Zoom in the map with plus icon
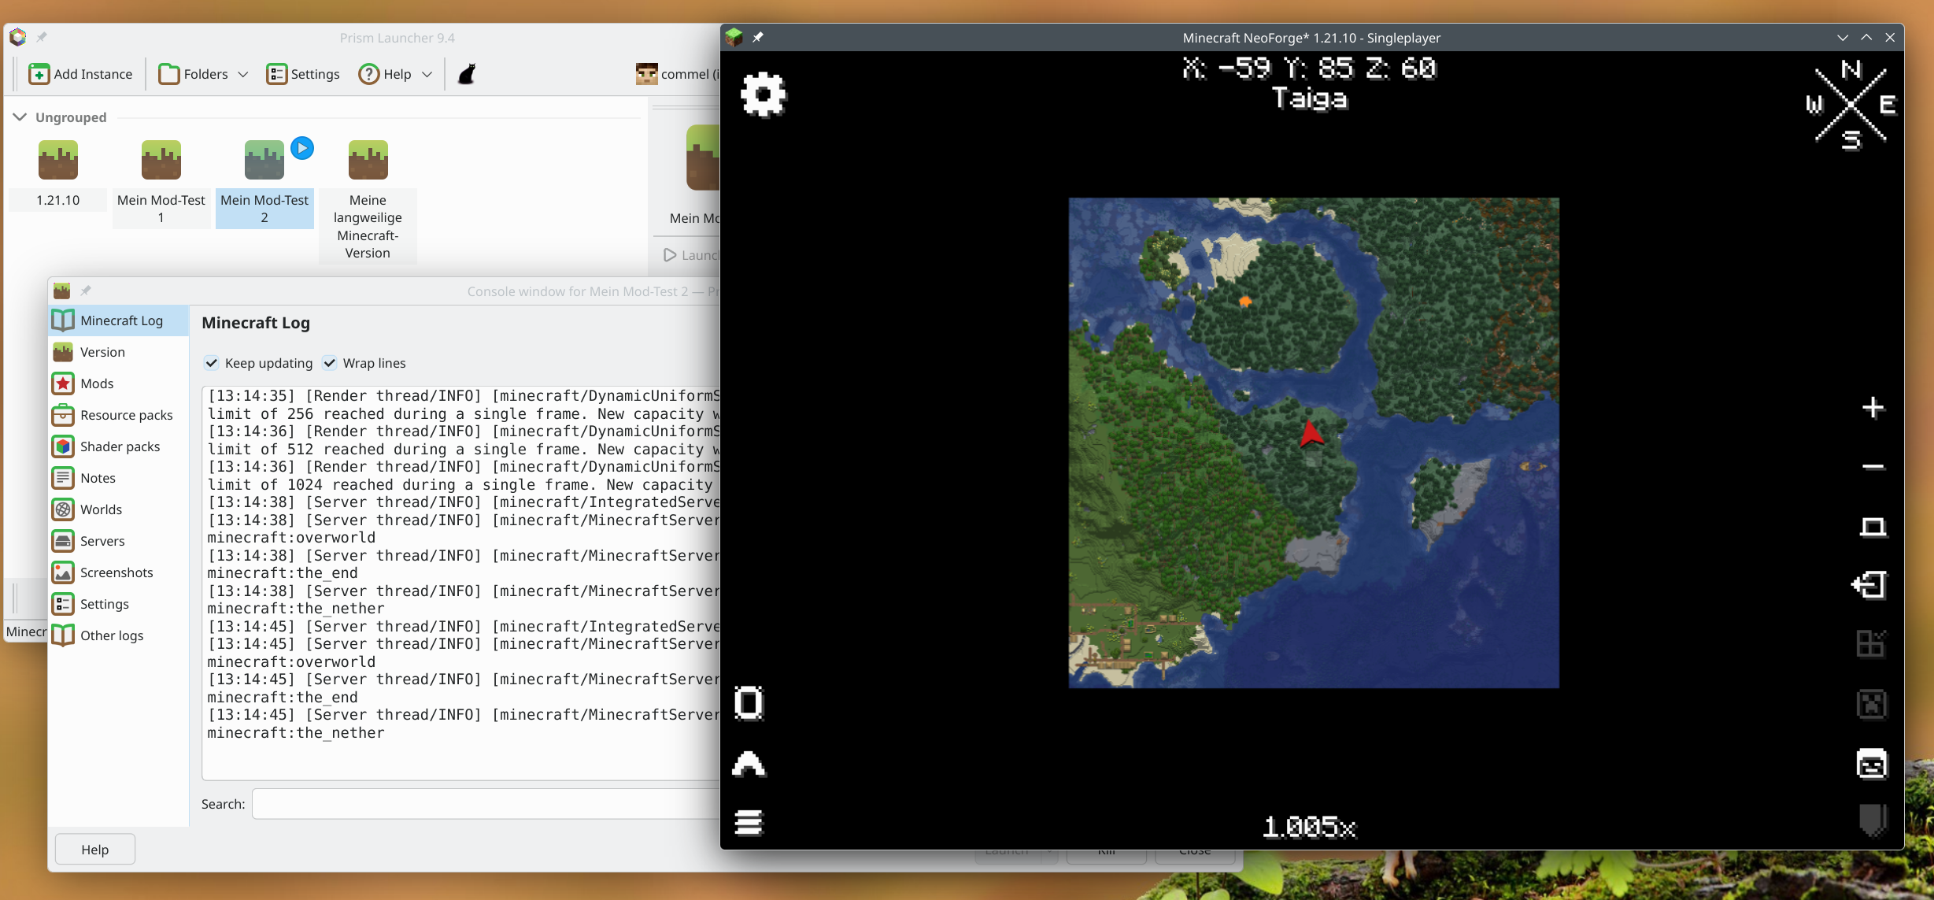Screen dimensions: 1934x900 (1873, 408)
